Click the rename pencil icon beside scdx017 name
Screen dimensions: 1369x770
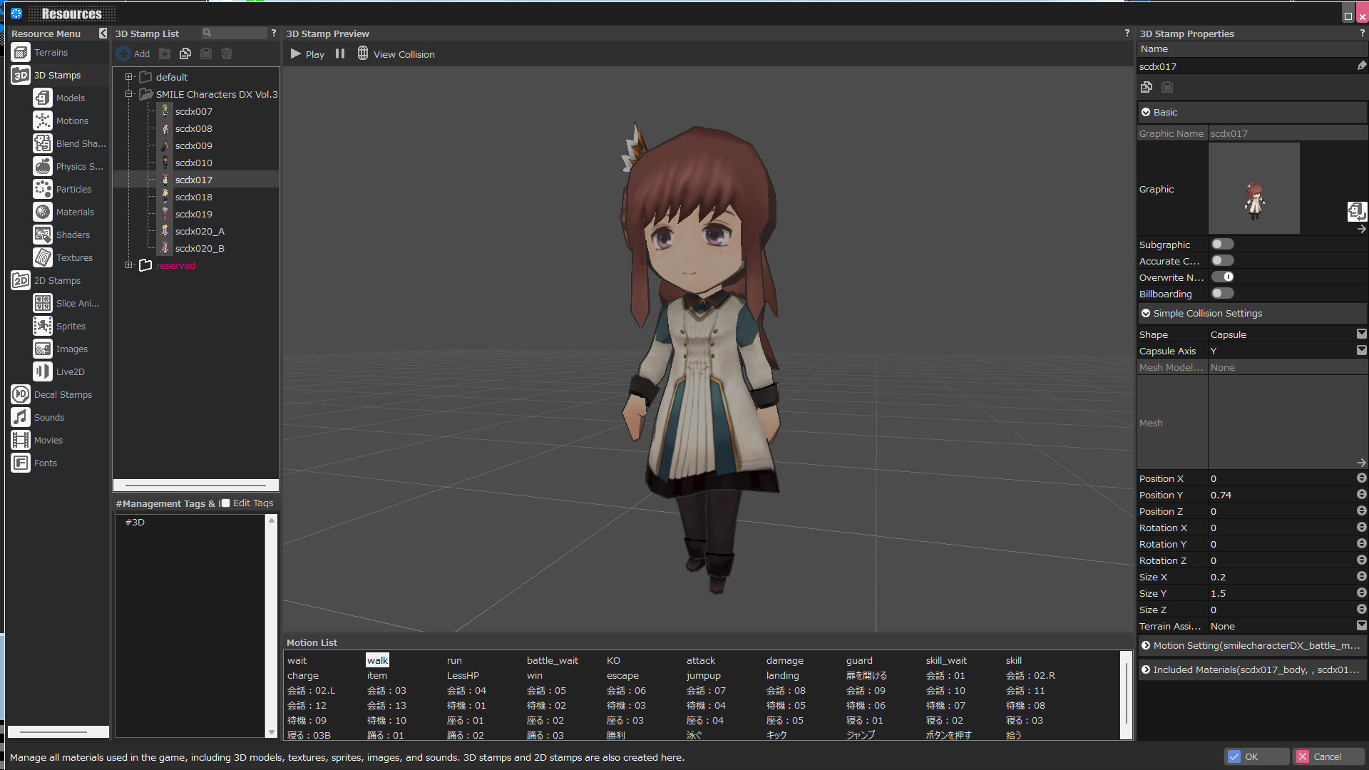[x=1361, y=66]
